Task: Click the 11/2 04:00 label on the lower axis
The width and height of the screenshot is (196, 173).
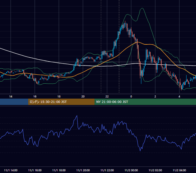Action: point(179,170)
